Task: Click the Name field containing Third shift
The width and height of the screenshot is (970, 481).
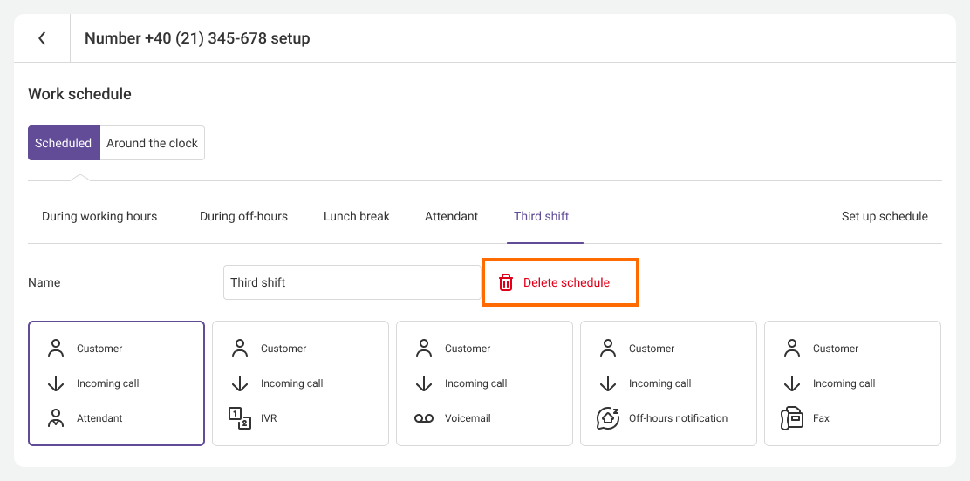Action: [351, 282]
